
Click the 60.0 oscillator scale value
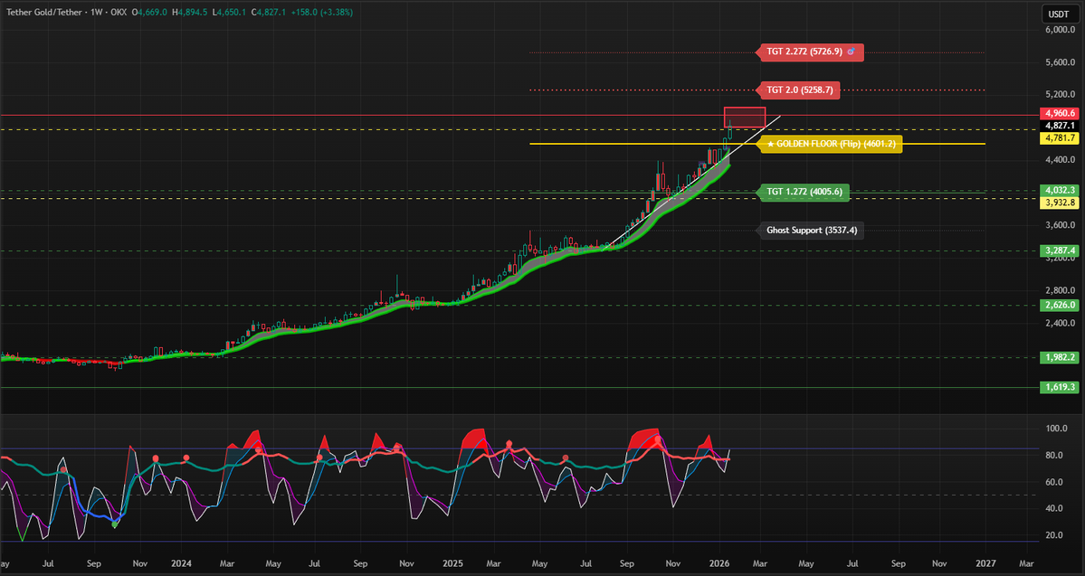[x=1054, y=482]
